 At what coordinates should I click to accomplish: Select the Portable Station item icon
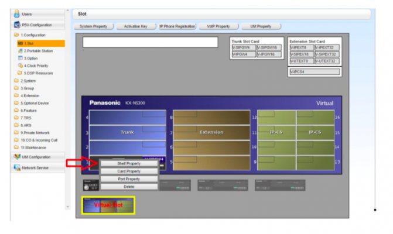tap(20, 51)
